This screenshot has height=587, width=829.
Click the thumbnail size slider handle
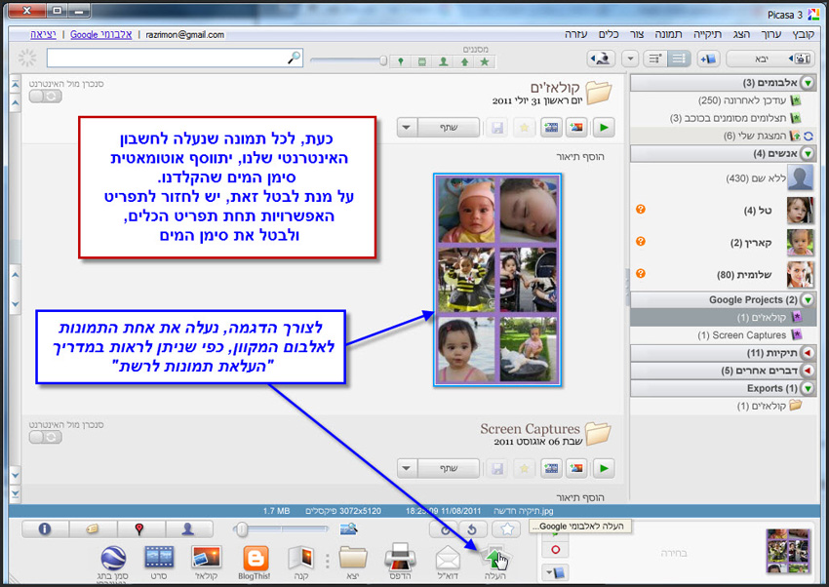242,528
